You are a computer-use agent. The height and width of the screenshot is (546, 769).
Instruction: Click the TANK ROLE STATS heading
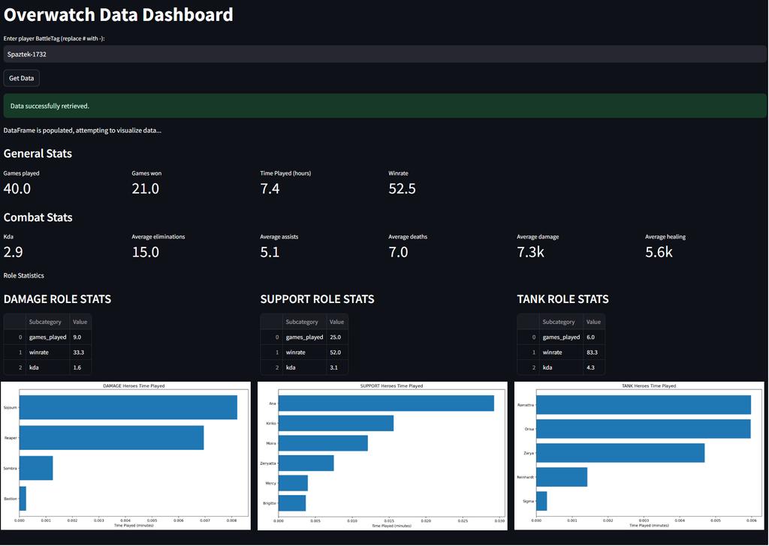[563, 299]
